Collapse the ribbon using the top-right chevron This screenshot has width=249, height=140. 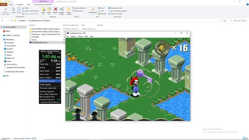[245, 4]
